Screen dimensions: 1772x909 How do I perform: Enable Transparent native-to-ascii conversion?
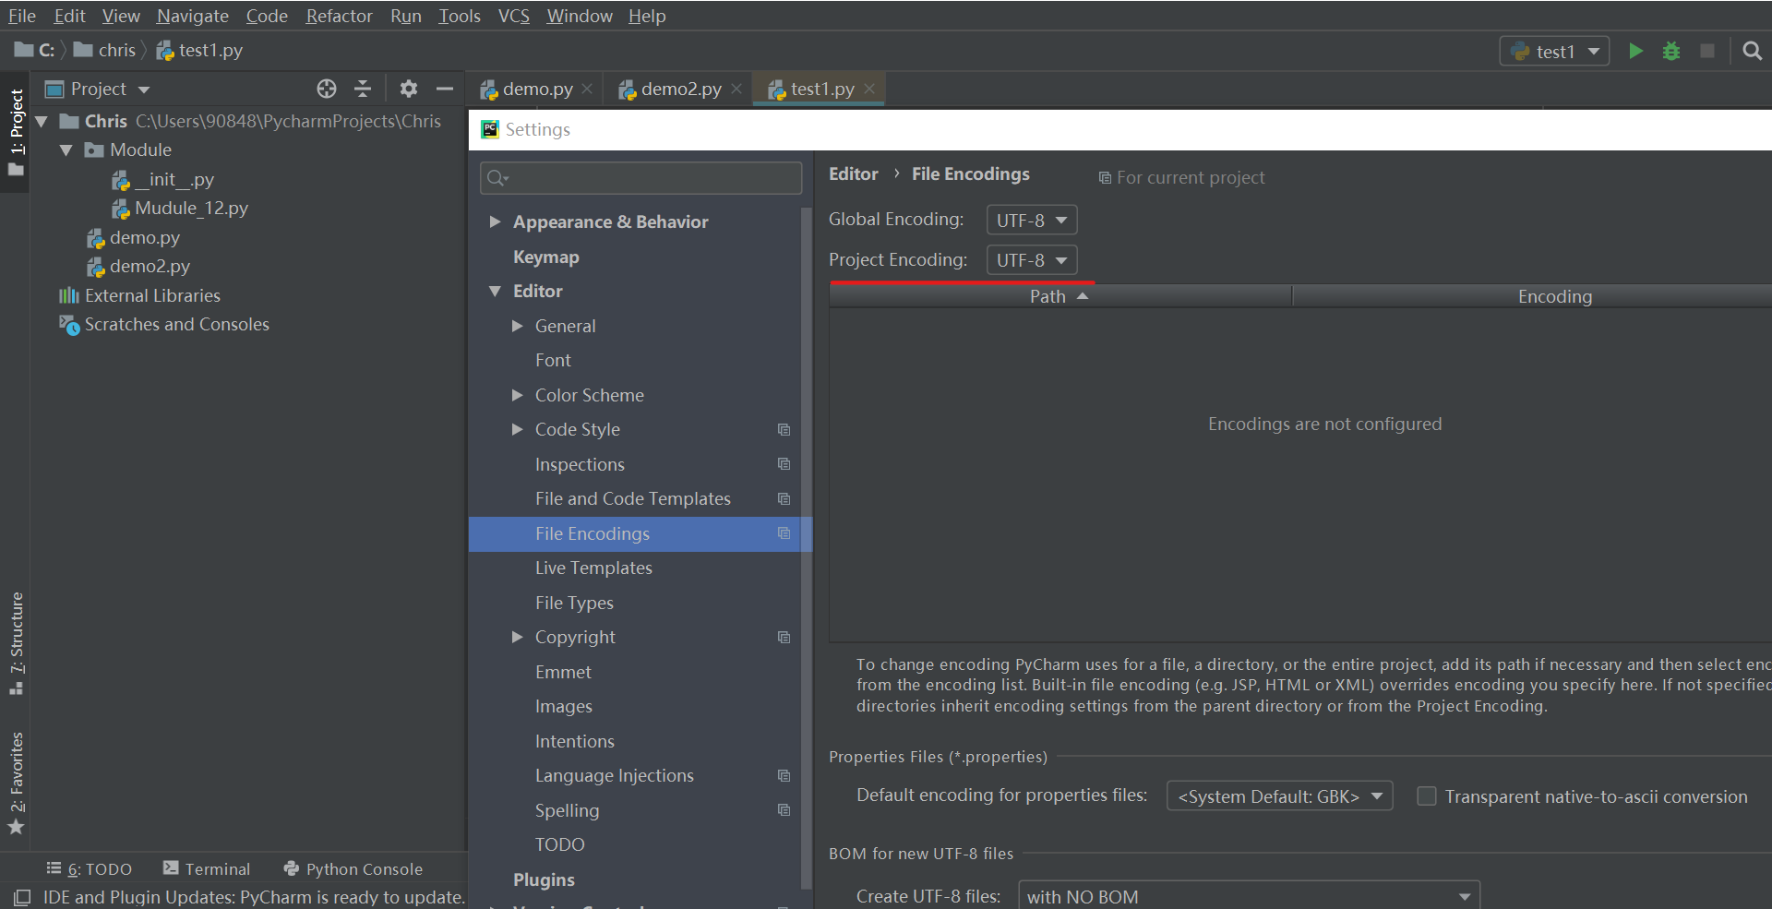(1427, 795)
